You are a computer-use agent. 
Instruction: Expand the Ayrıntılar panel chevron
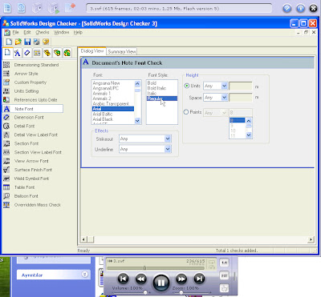[85, 275]
